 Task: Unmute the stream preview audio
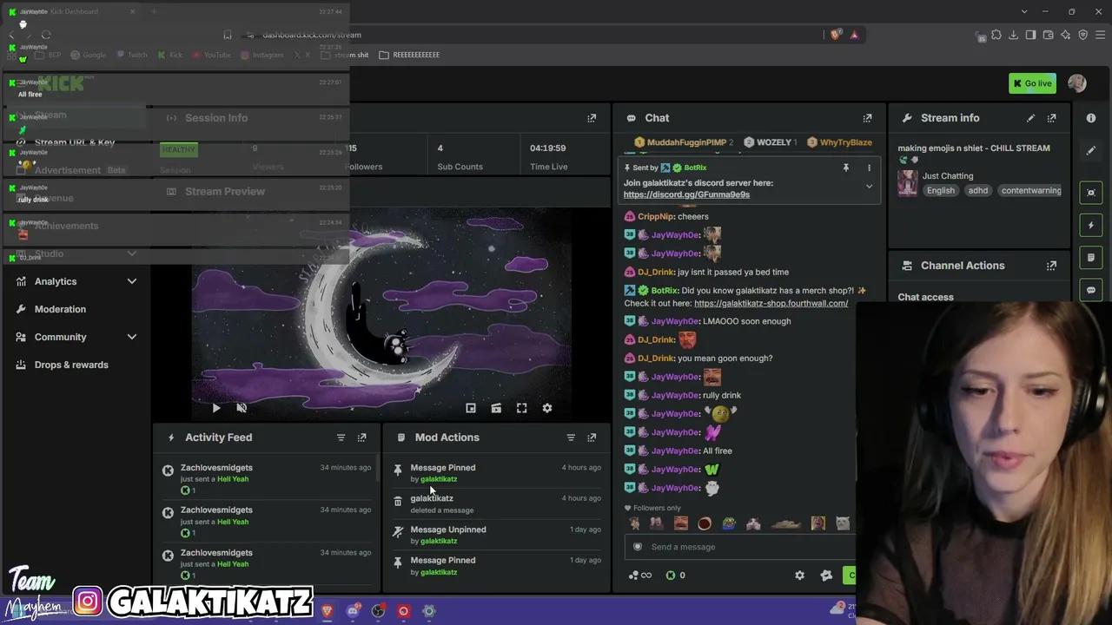(242, 408)
